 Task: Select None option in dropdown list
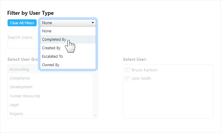[68, 31]
